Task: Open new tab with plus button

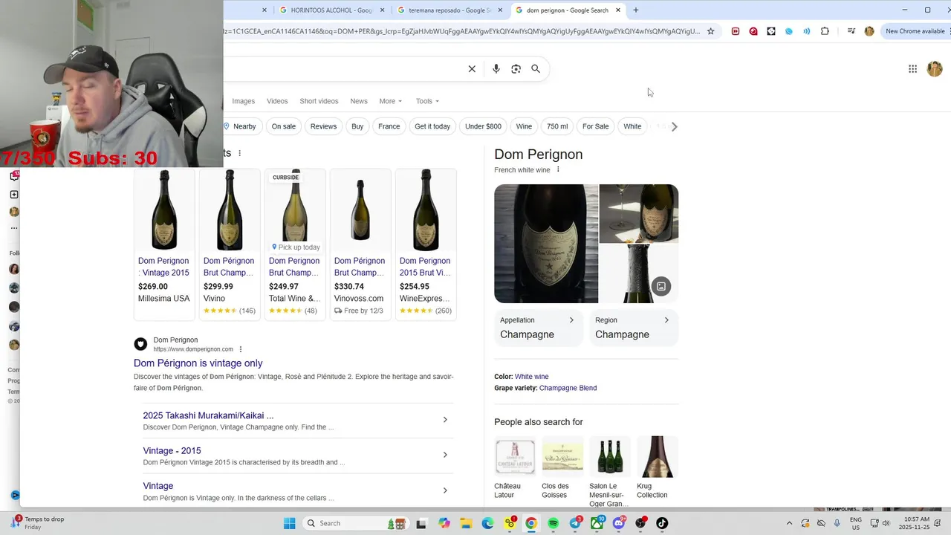Action: (x=636, y=10)
